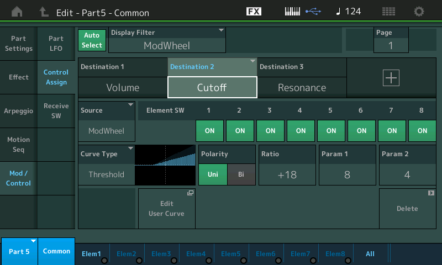Open the FX status icon
Image resolution: width=442 pixels, height=265 pixels.
click(254, 12)
